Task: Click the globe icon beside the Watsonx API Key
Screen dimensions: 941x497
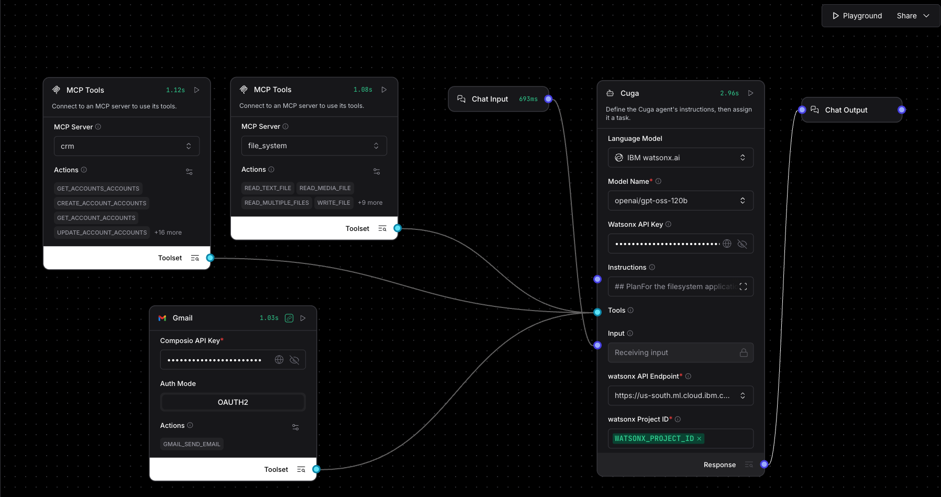Action: click(x=727, y=243)
